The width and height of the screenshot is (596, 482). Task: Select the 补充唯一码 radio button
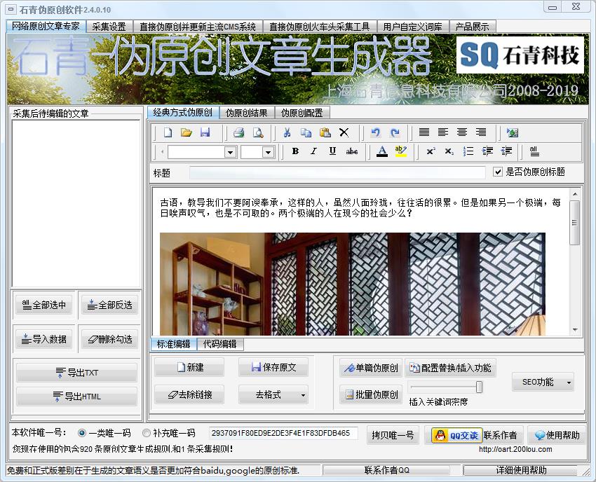[147, 434]
